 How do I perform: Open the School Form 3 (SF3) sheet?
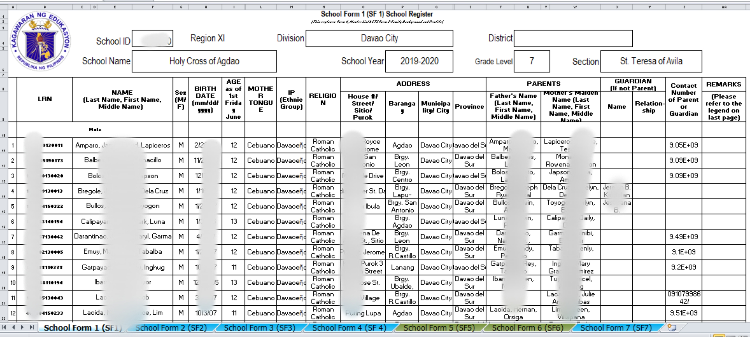[260, 328]
